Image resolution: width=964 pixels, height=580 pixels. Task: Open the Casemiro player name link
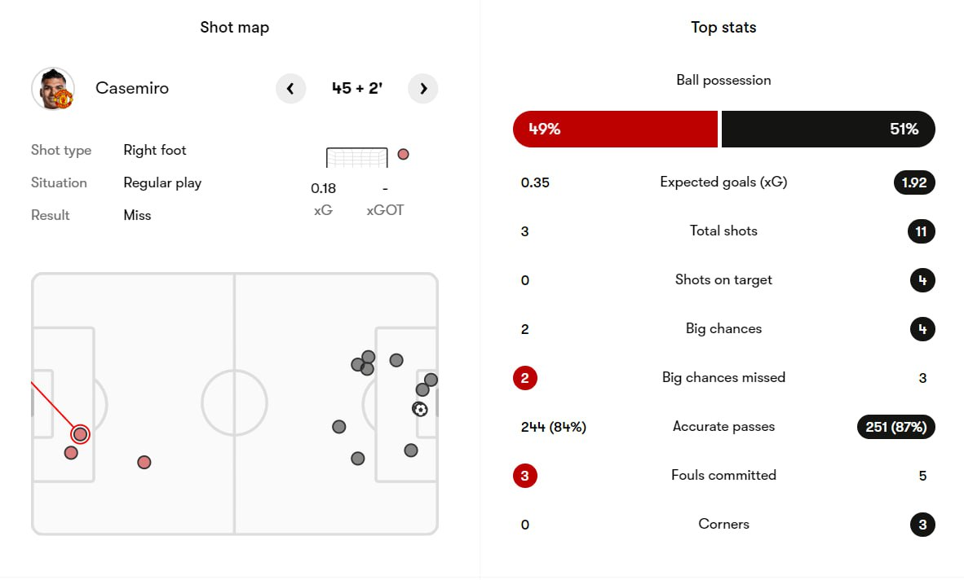tap(132, 89)
